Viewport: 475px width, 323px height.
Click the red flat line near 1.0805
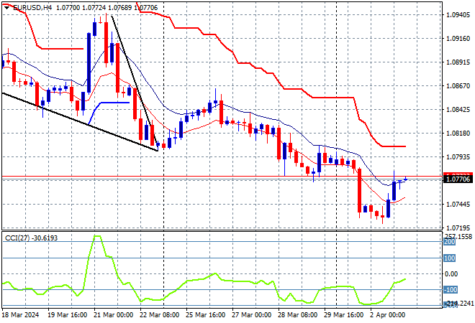tap(394, 146)
